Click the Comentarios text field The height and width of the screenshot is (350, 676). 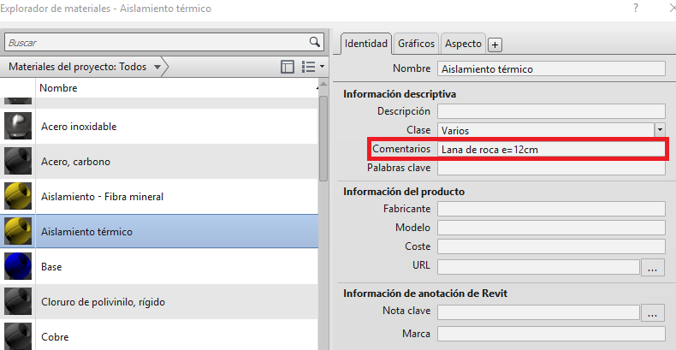pos(551,149)
